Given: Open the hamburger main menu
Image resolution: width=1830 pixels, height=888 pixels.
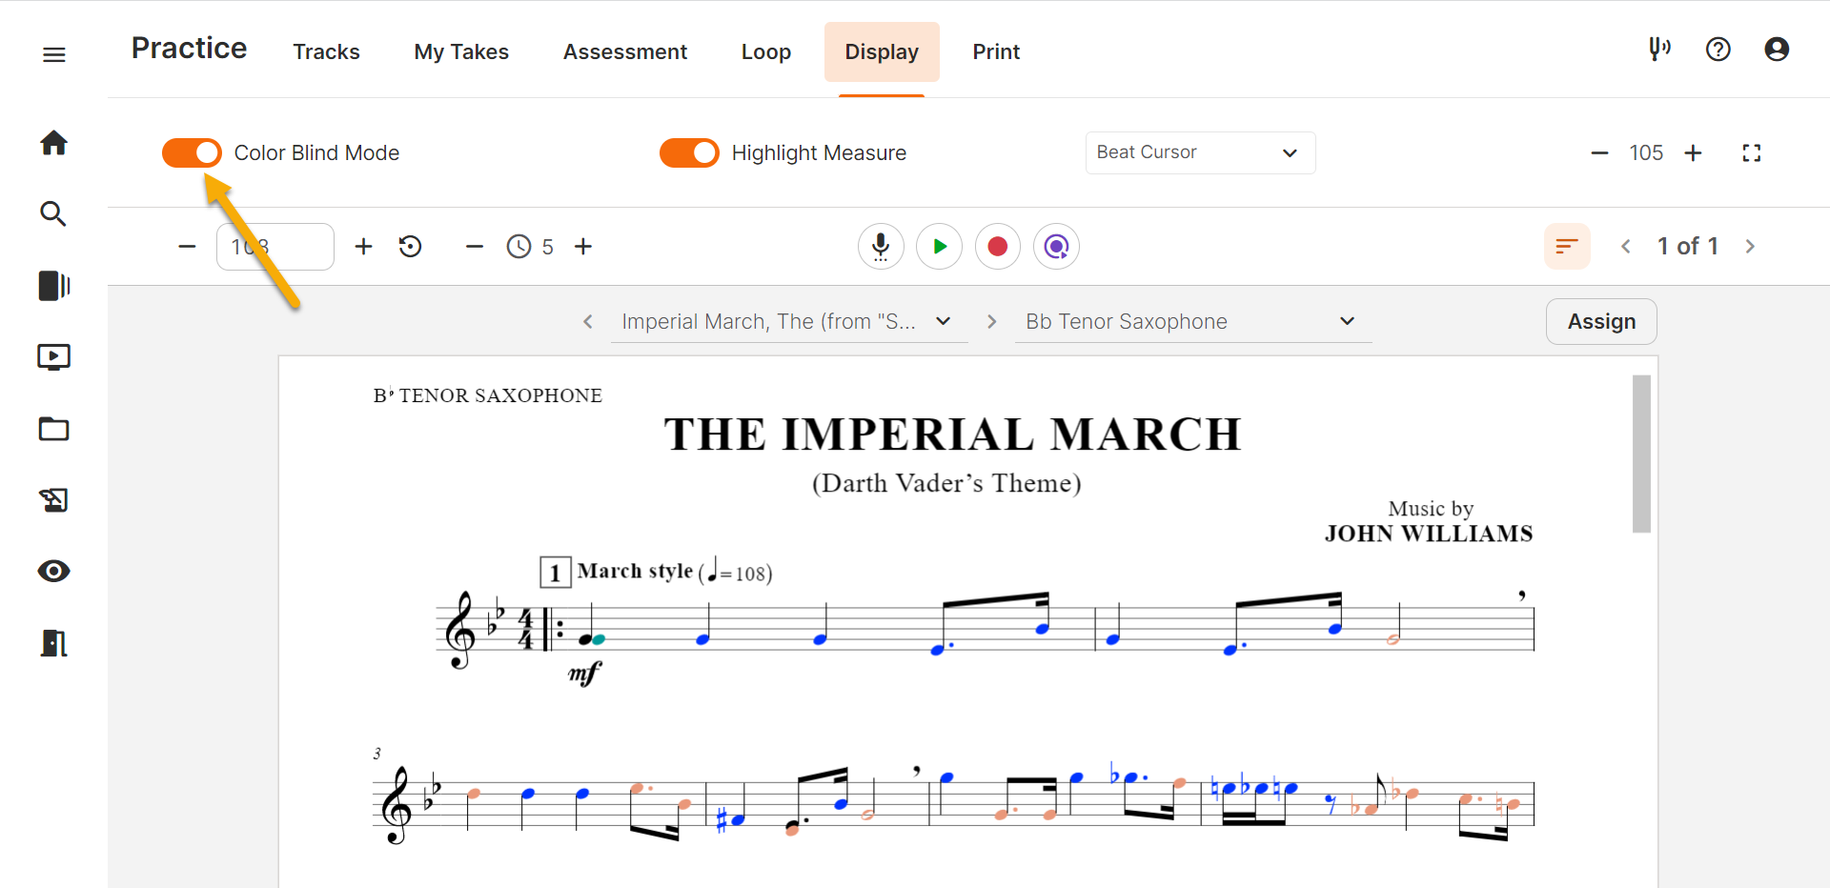Looking at the screenshot, I should (54, 54).
